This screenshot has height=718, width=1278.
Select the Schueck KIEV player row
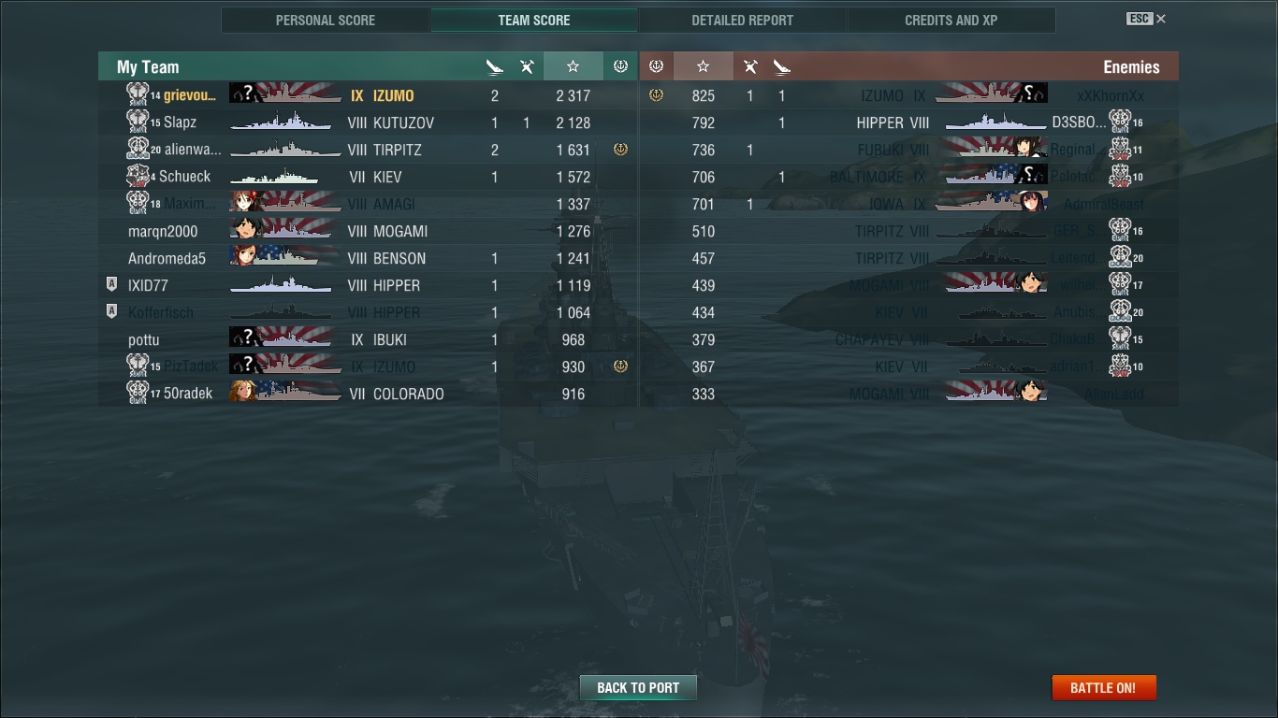coord(368,177)
